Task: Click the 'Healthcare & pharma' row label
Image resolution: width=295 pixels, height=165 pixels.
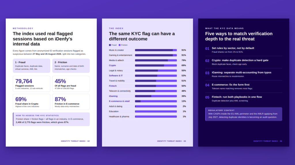Action: click(x=119, y=117)
